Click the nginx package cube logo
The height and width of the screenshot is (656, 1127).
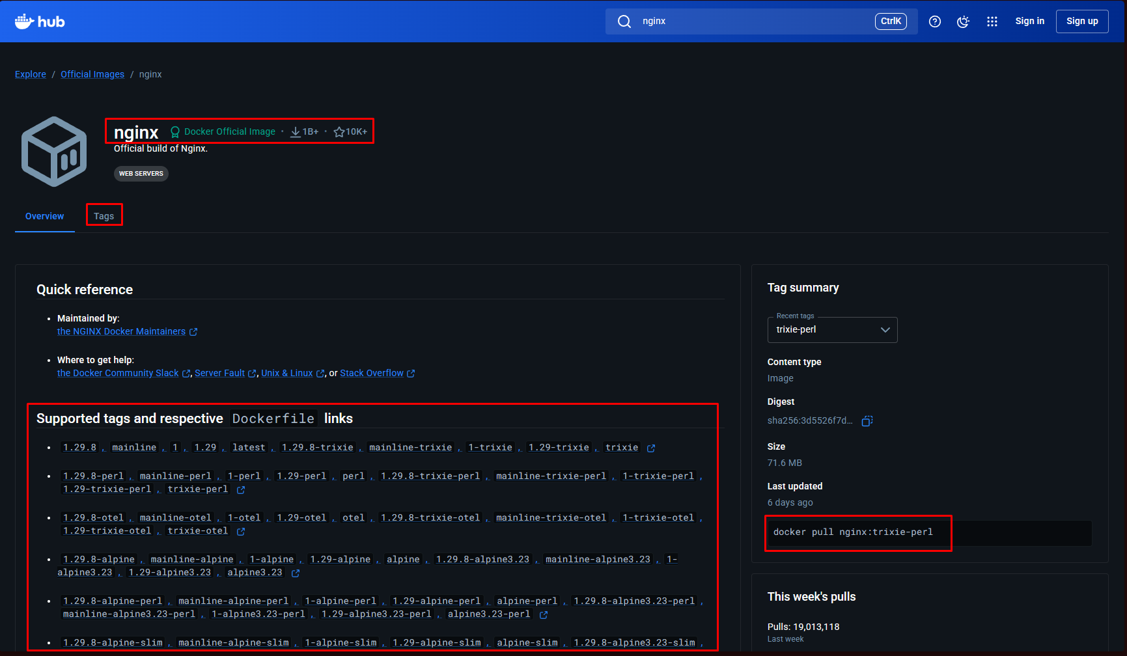pos(54,152)
